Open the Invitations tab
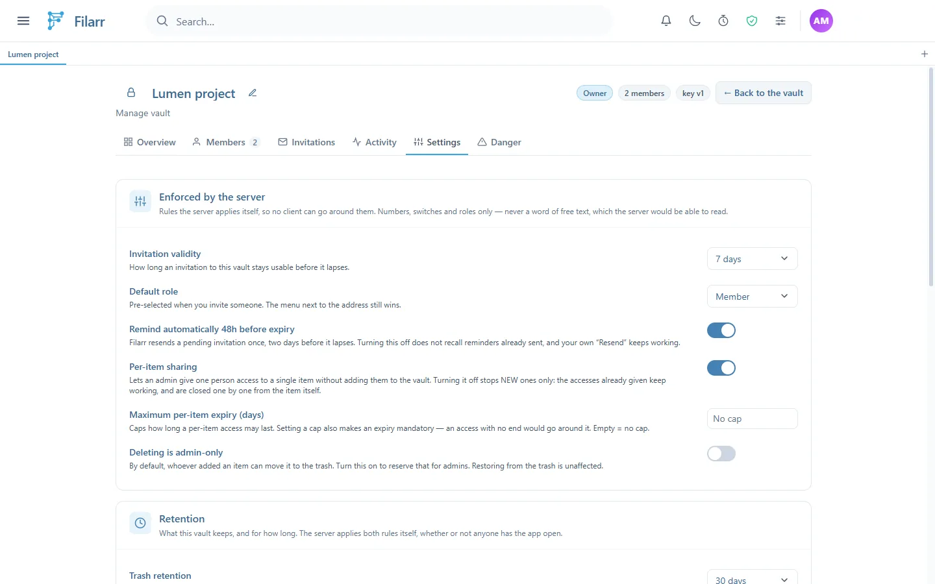The image size is (935, 584). (x=306, y=142)
